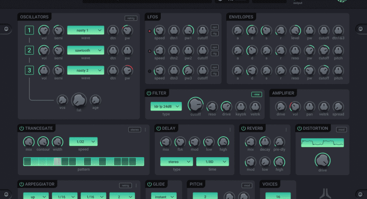The image size is (367, 199).
Task: Toggle the Filter power icon
Action: (x=149, y=93)
